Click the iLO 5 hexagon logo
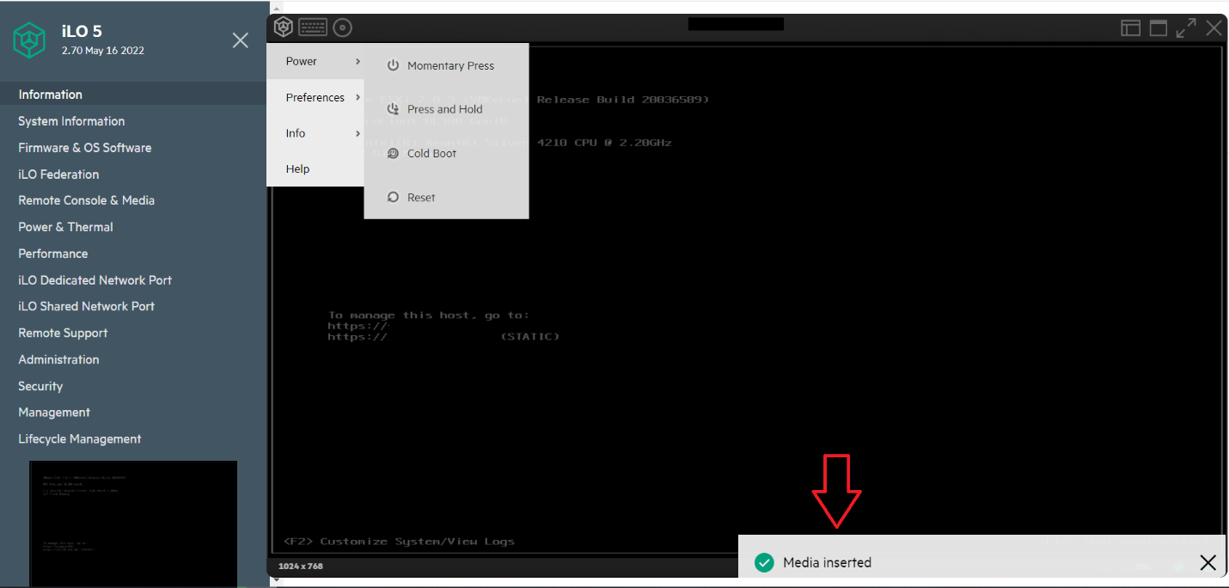 (x=29, y=40)
